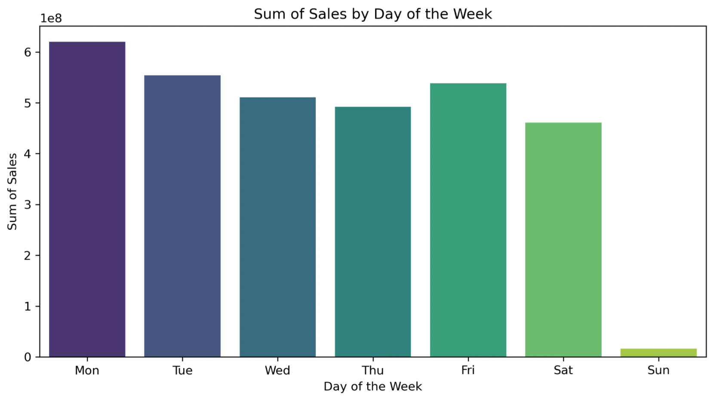The image size is (716, 404).
Task: Select the y-axis tick label "6"
Action: pyautogui.click(x=28, y=52)
